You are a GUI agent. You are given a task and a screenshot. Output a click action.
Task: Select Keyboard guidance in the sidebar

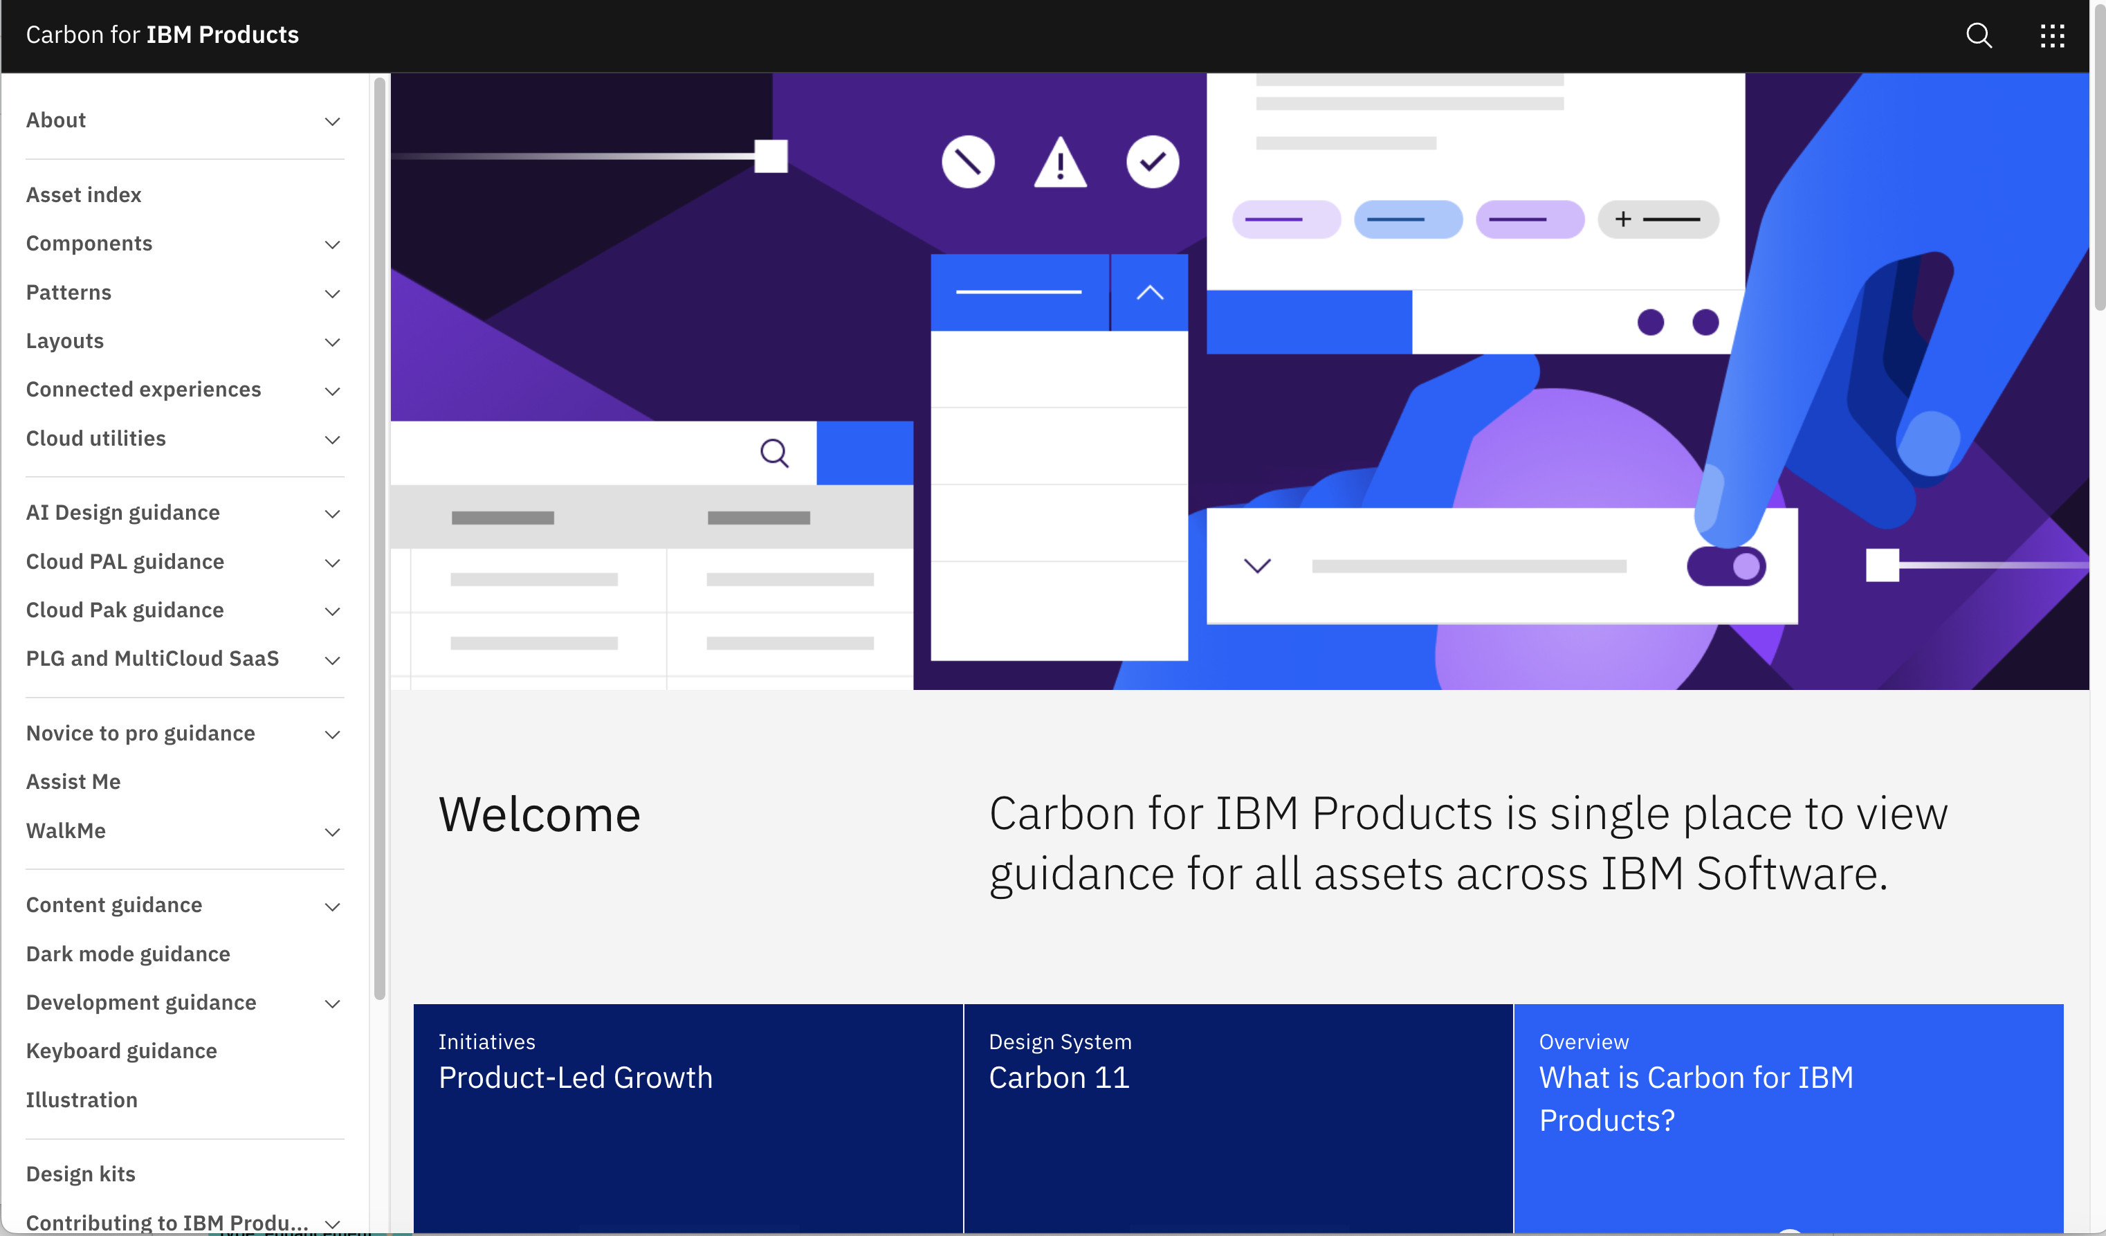(122, 1051)
